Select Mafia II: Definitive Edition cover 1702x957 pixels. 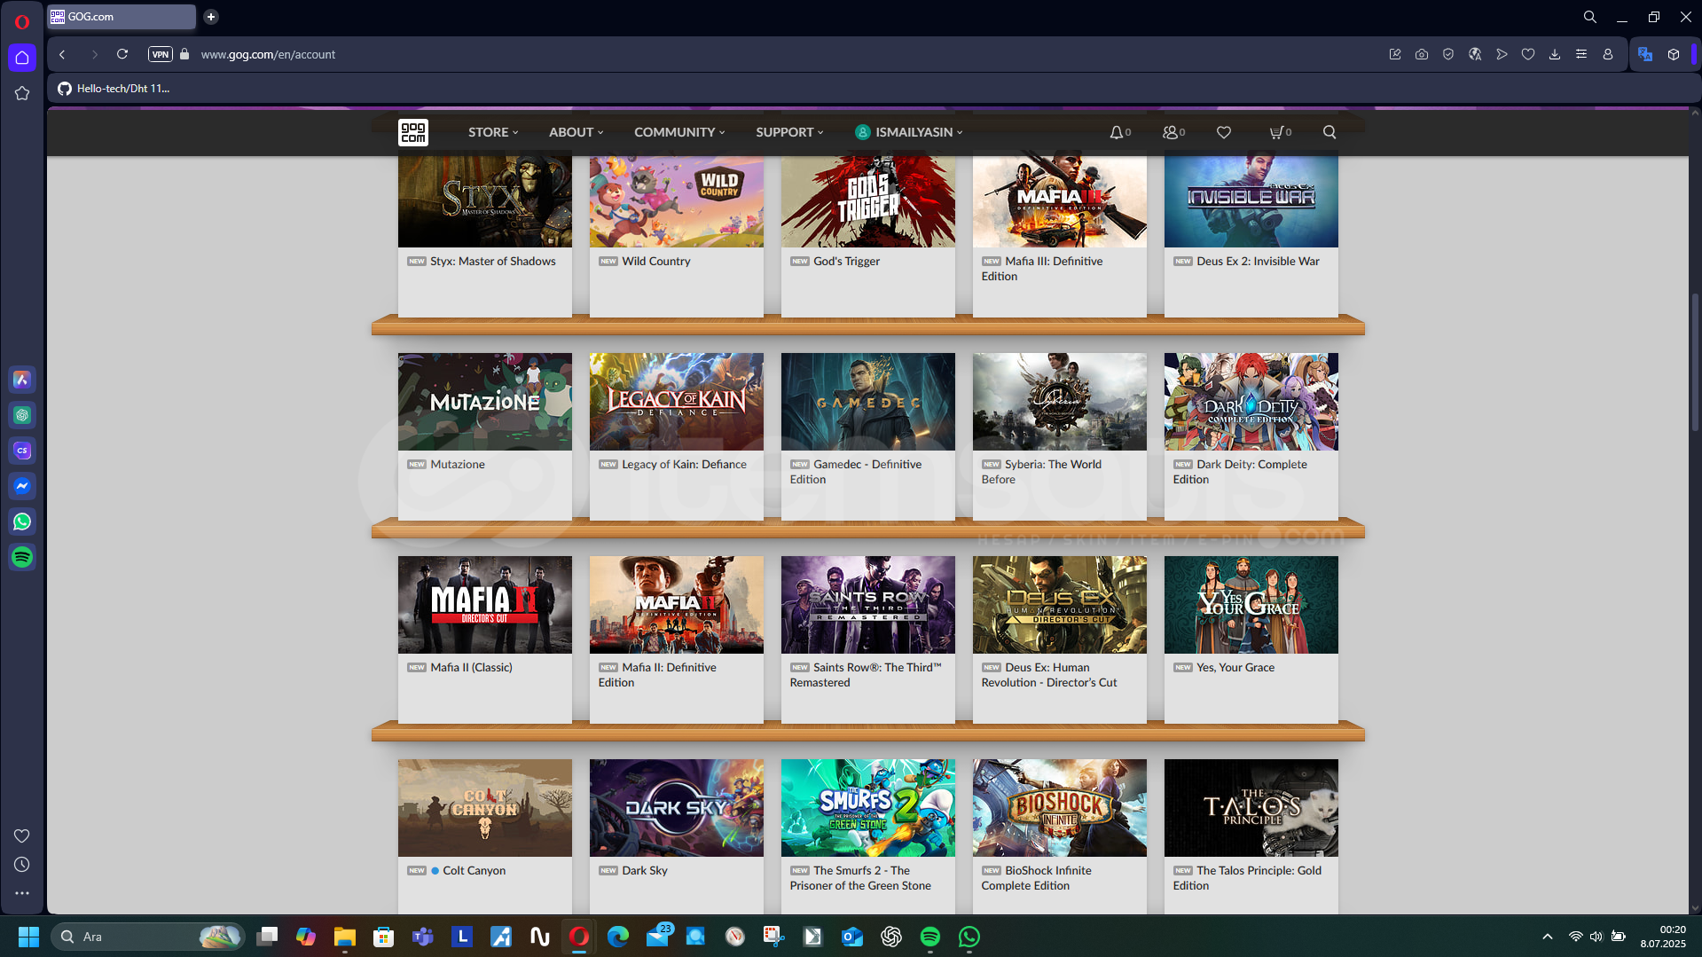(x=677, y=605)
